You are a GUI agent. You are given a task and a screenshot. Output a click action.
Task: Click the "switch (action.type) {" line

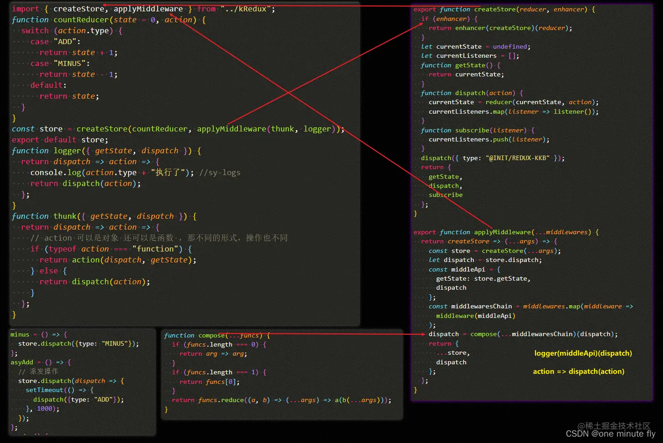(72, 30)
